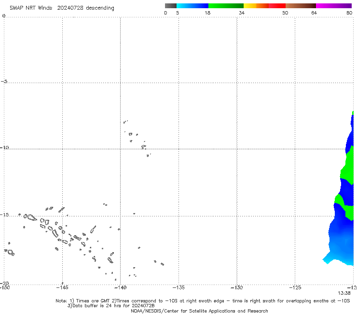357x314 pixels.
Task: Click longitude label -130
Action: 237,287
